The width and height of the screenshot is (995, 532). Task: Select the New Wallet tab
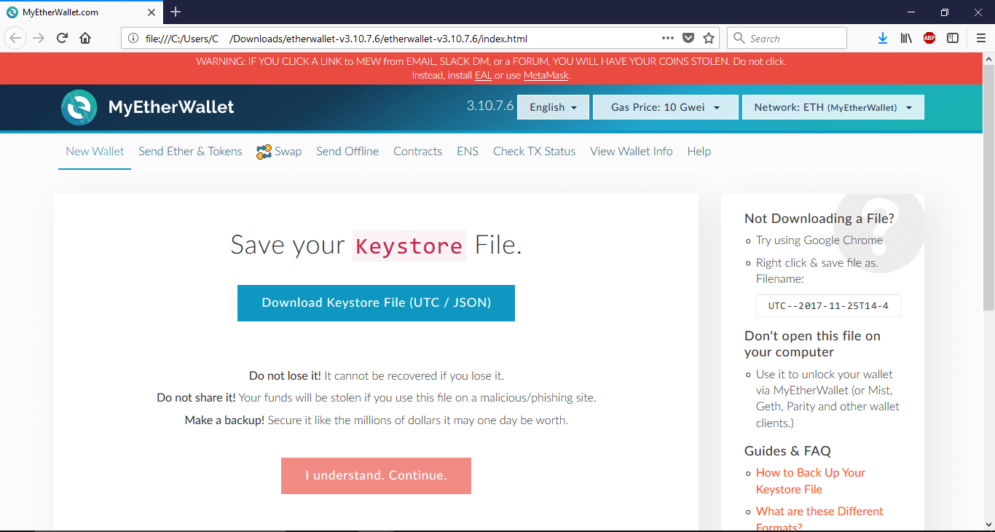point(95,152)
